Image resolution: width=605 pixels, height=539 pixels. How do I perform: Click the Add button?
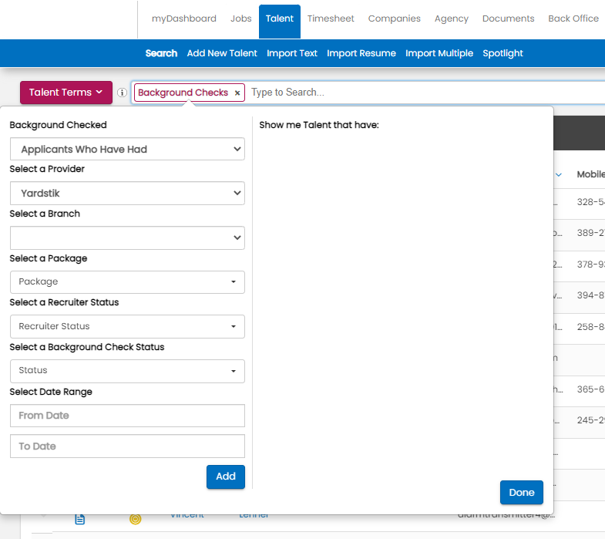tap(226, 477)
